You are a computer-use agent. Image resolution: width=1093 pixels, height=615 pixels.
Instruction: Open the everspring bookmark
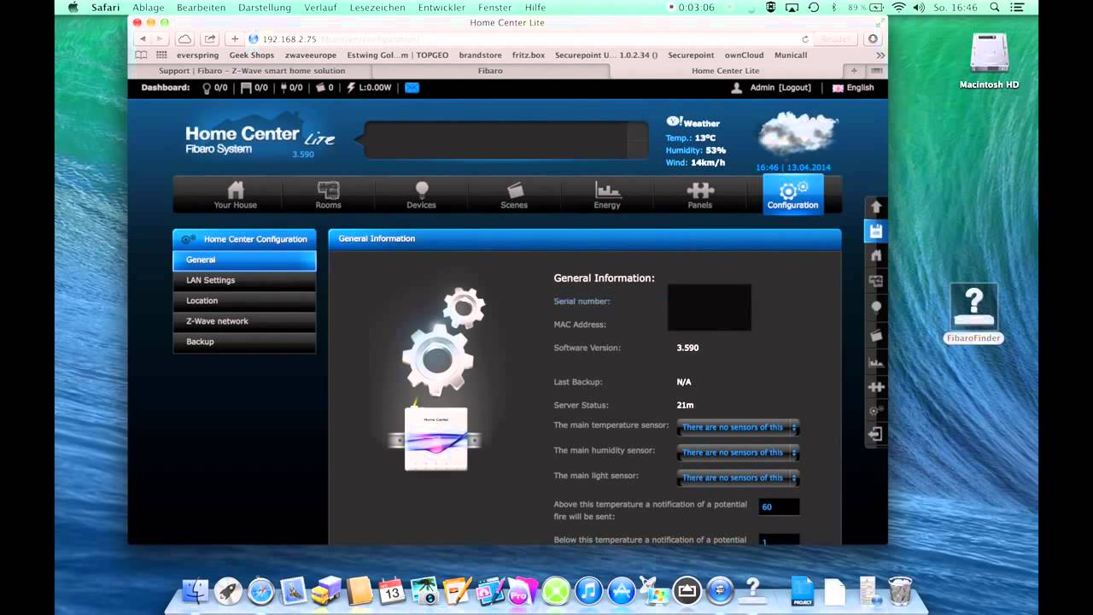tap(196, 55)
